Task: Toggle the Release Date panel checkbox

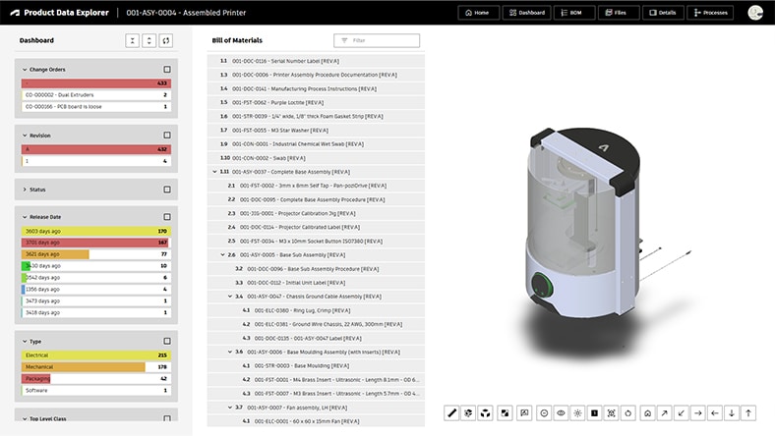Action: pyautogui.click(x=167, y=217)
